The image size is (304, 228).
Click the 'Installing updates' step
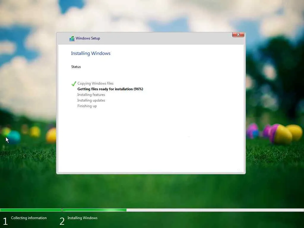[91, 100]
